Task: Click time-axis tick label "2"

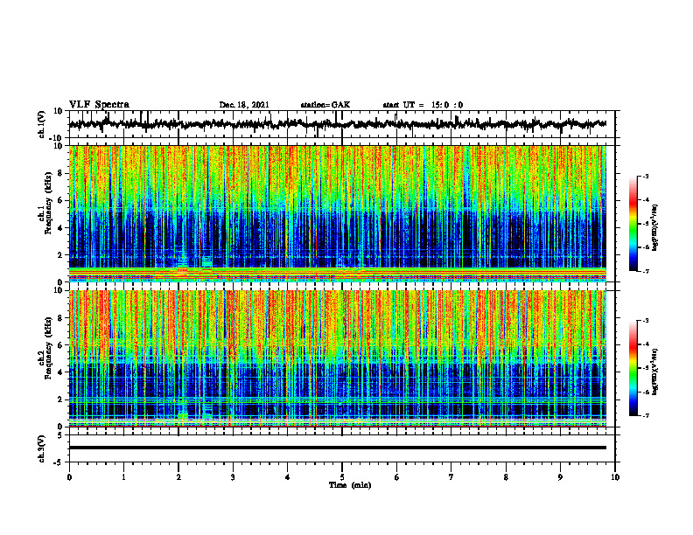Action: click(178, 477)
